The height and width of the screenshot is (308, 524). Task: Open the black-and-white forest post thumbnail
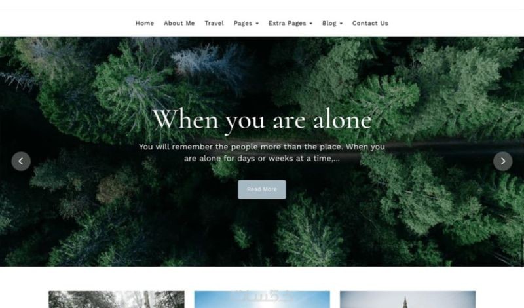click(x=117, y=299)
